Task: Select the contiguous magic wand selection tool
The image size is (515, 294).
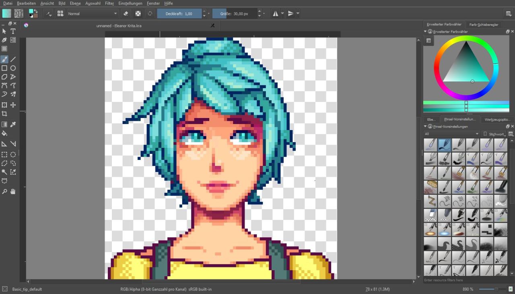Action: [x=4, y=172]
